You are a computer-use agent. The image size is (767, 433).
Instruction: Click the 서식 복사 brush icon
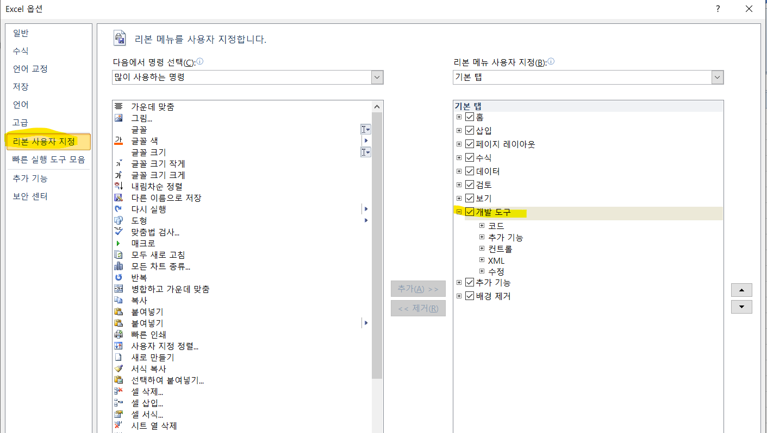coord(119,368)
